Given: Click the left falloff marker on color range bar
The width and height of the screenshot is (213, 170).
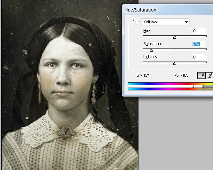Looking at the screenshot, I should [x=192, y=86].
